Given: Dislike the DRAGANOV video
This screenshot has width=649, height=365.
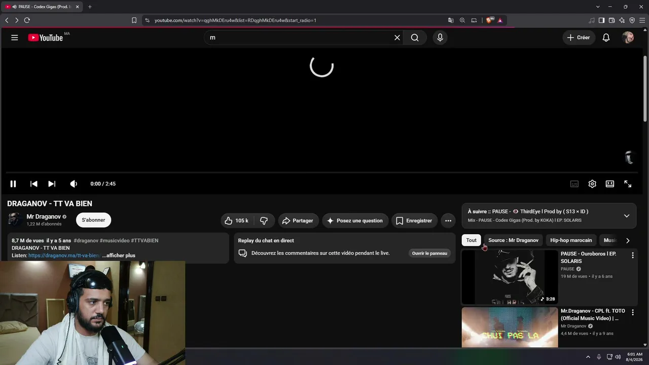Looking at the screenshot, I should (264, 221).
